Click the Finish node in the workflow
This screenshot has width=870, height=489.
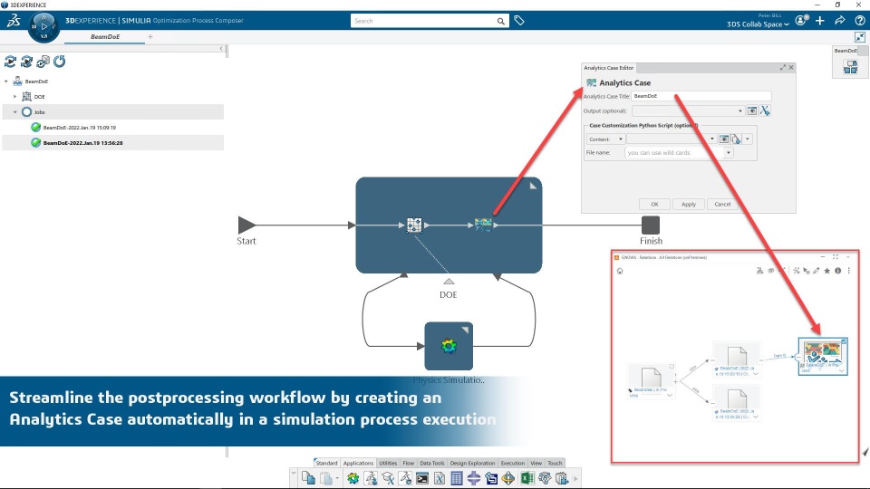coord(651,225)
